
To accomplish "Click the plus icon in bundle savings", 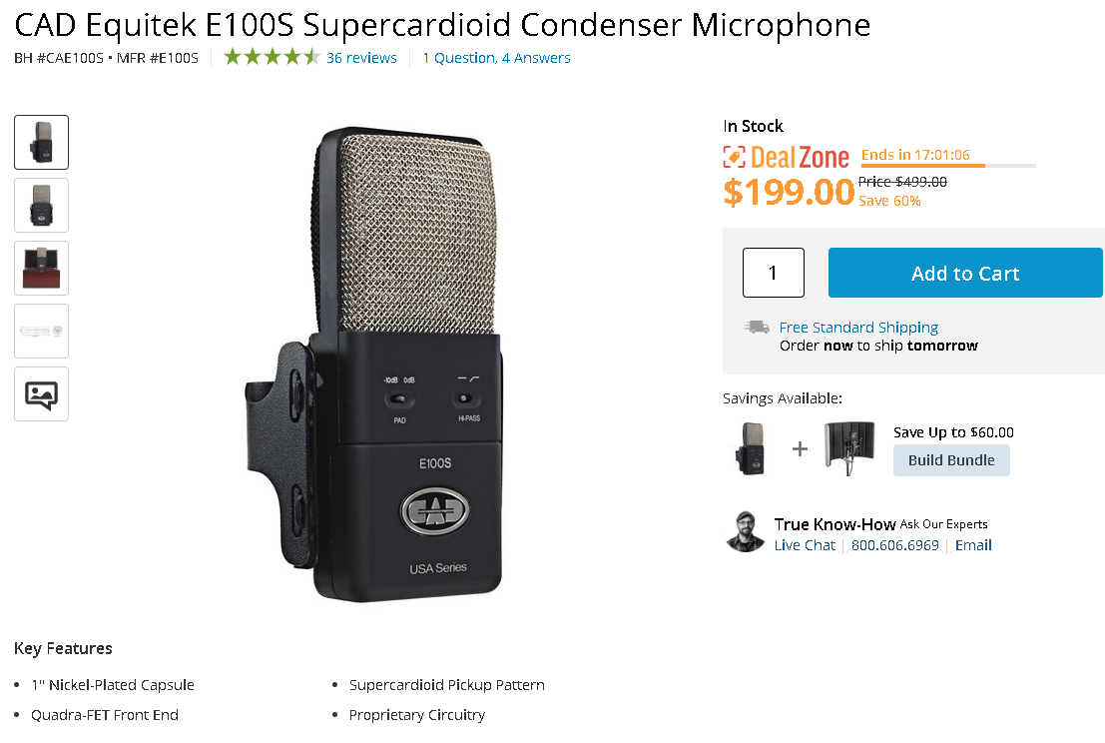I will [800, 449].
